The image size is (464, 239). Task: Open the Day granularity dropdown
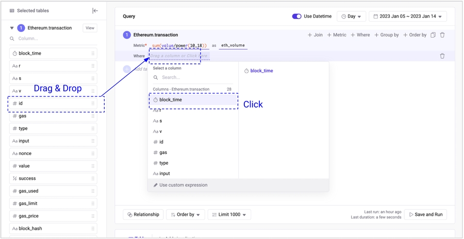click(x=351, y=16)
